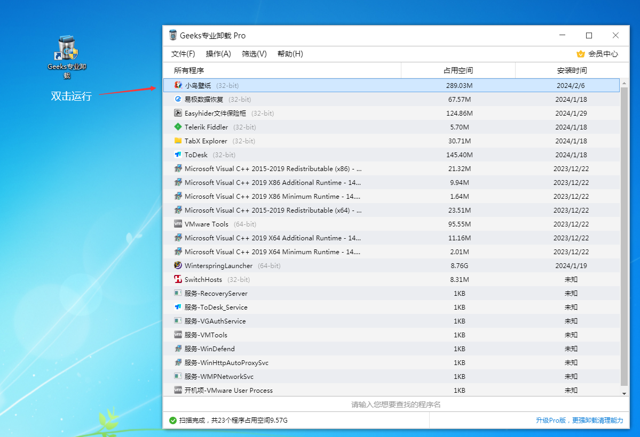Maximize the Geeks Pro window

click(589, 36)
